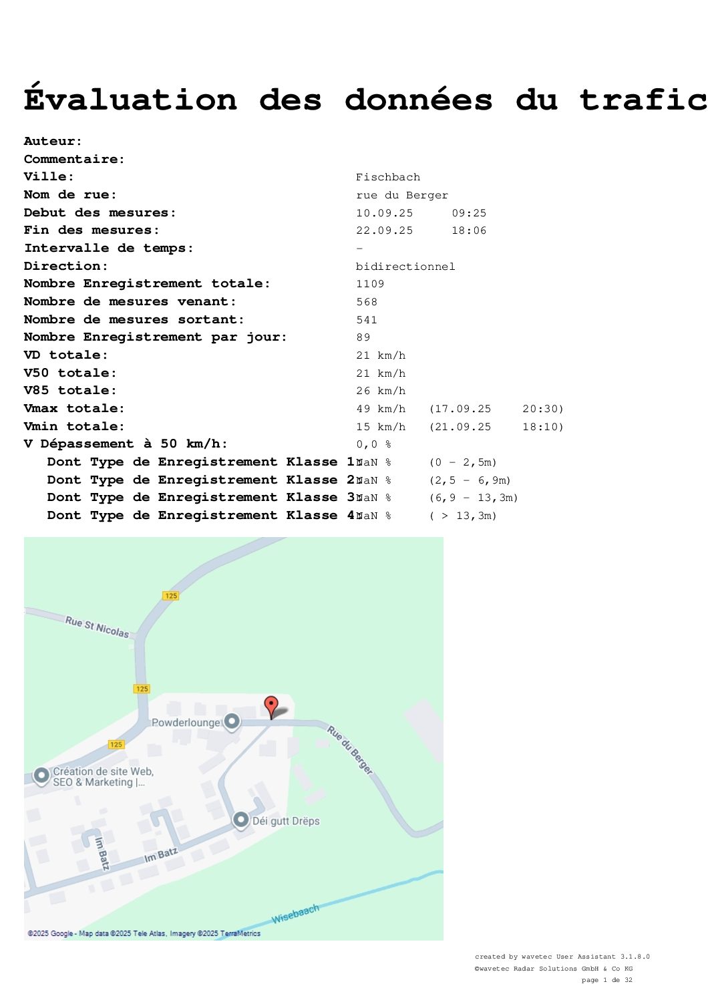
Task: Select the Vmin date '21.09.25'
Action: [462, 427]
